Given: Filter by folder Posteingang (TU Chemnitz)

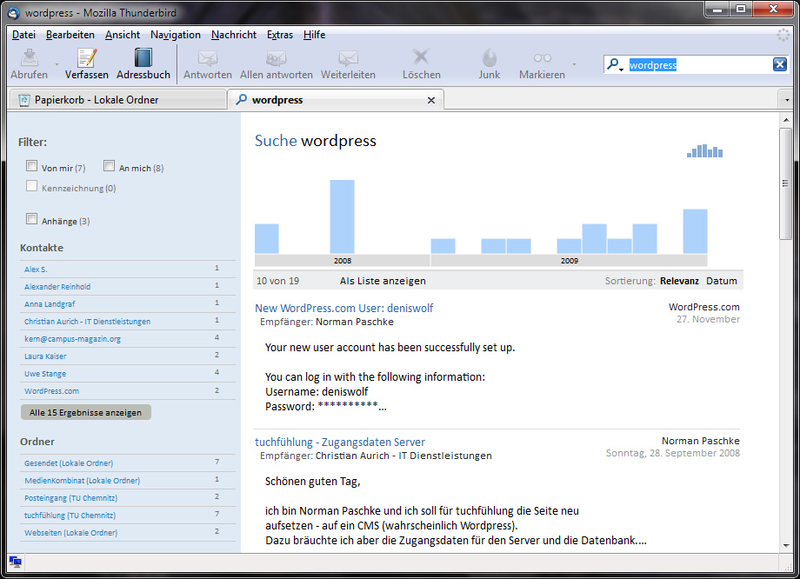Looking at the screenshot, I should (71, 498).
